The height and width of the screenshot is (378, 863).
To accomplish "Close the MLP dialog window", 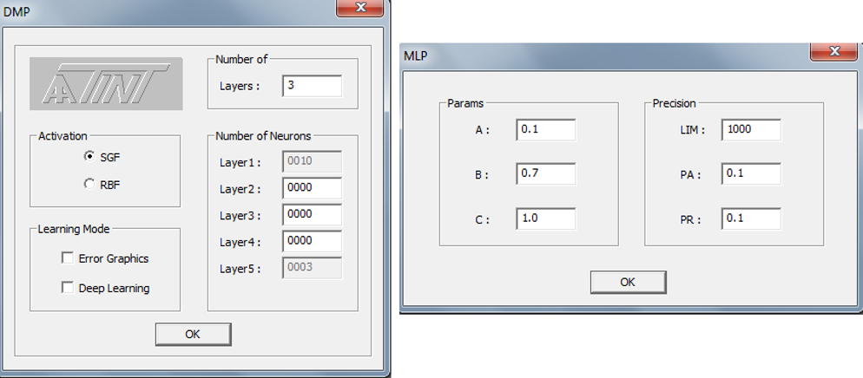I will (833, 52).
